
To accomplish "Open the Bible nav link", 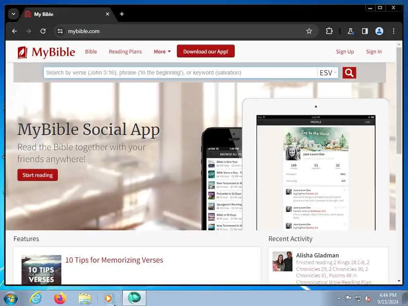I will (91, 51).
